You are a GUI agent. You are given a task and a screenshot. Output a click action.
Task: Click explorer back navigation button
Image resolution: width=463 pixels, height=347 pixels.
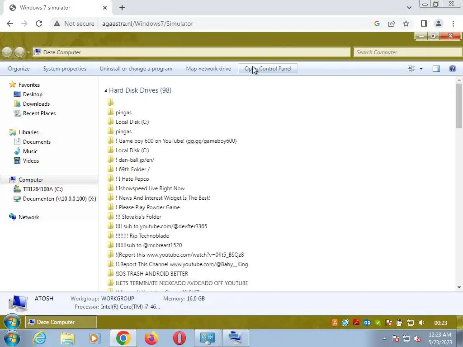coord(7,52)
